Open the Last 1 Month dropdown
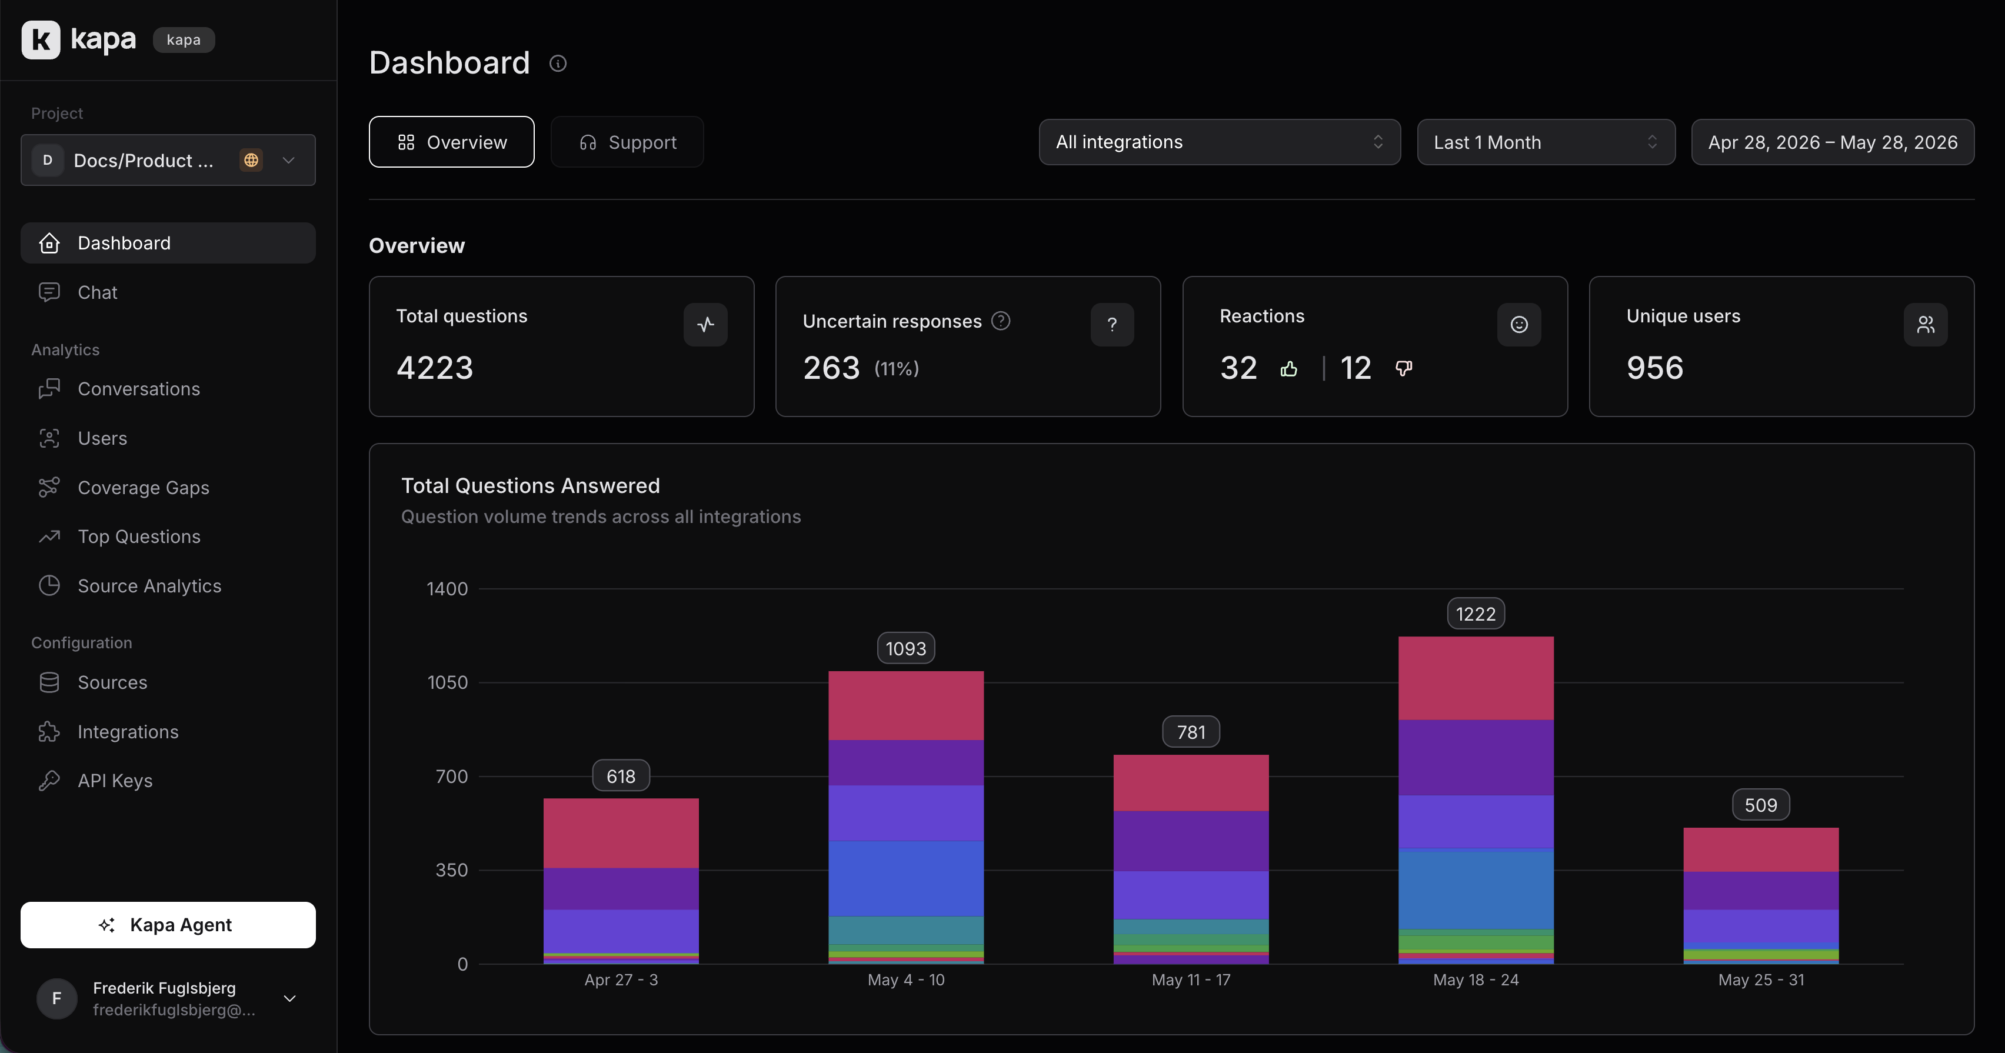 (1546, 142)
